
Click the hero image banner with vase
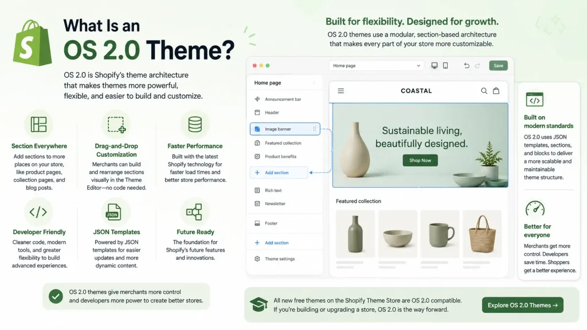coord(420,145)
